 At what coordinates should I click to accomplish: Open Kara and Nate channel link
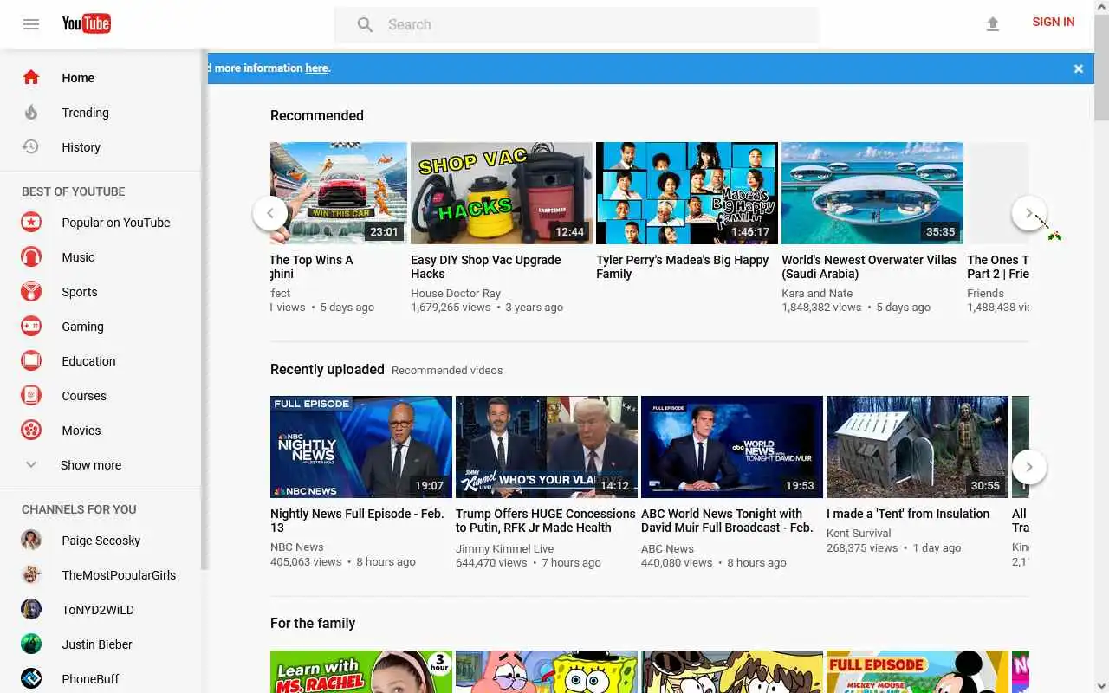pyautogui.click(x=817, y=294)
